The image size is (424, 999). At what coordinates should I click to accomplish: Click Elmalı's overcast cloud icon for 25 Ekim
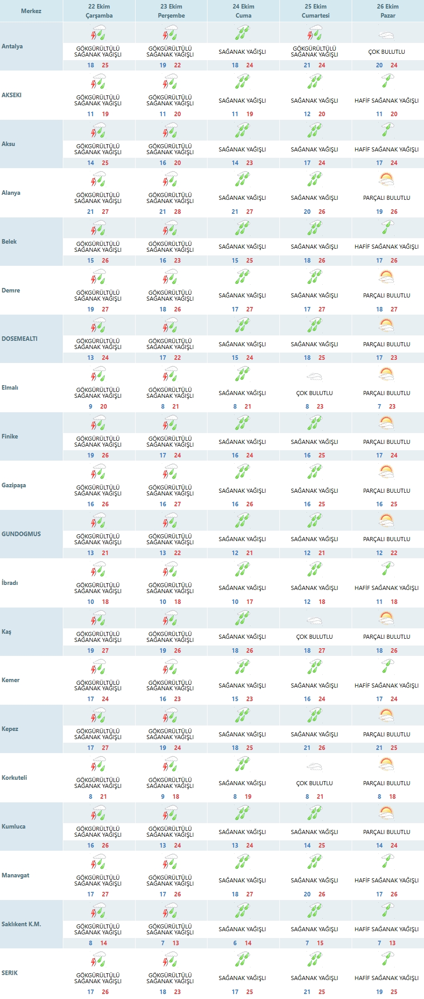(x=315, y=376)
